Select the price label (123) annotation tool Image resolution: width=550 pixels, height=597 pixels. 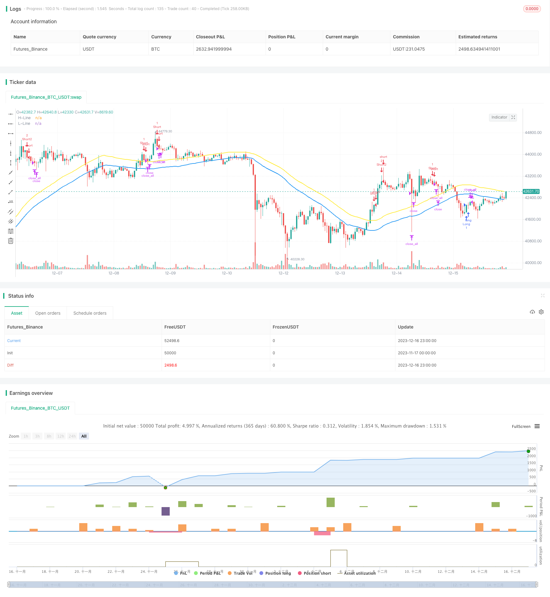coord(11,202)
